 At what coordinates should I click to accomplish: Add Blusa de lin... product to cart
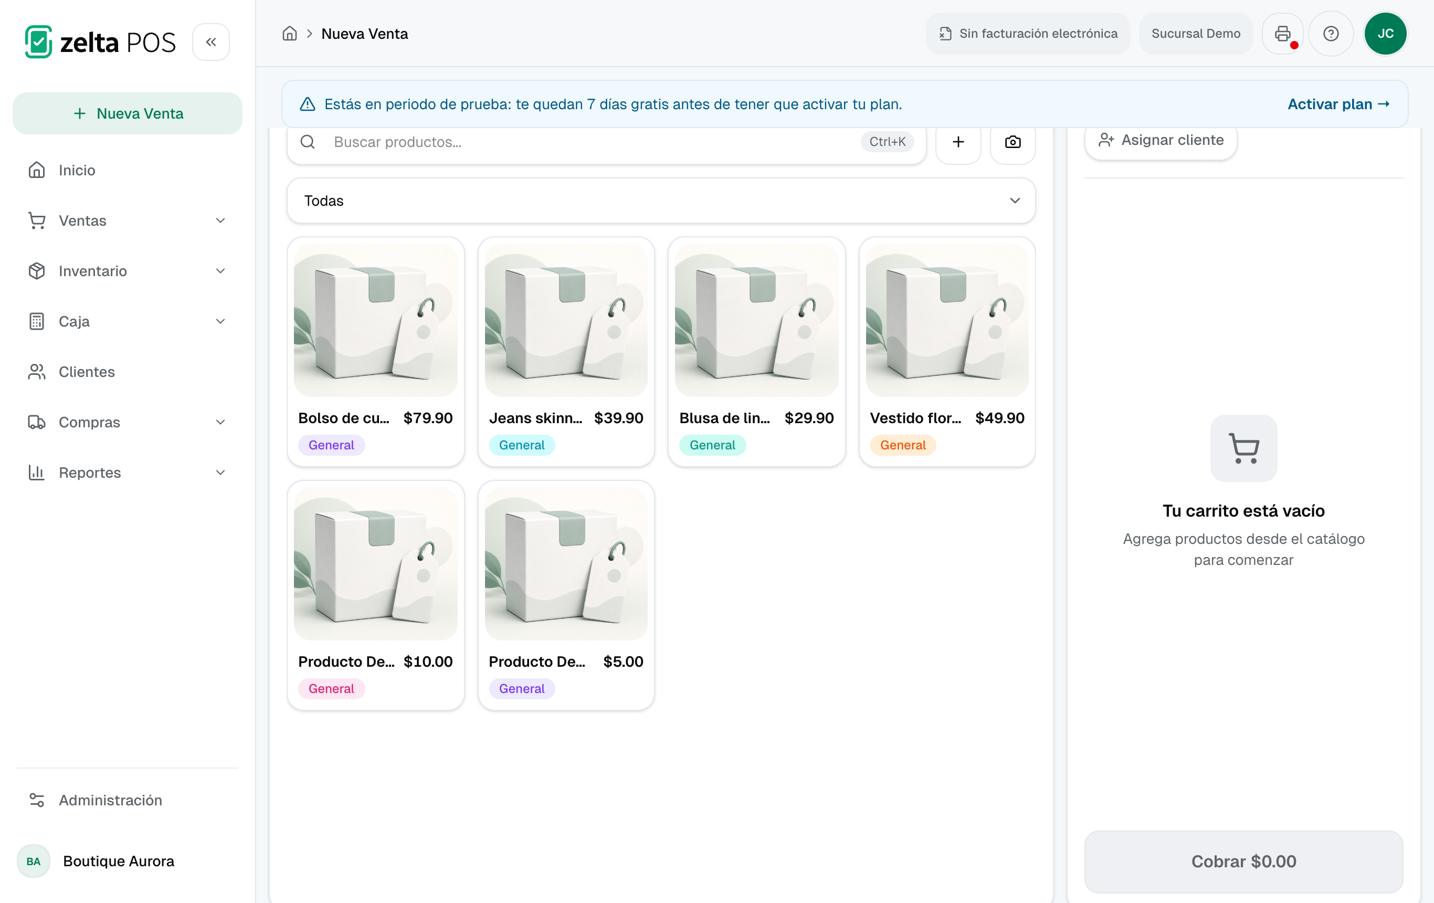click(756, 352)
